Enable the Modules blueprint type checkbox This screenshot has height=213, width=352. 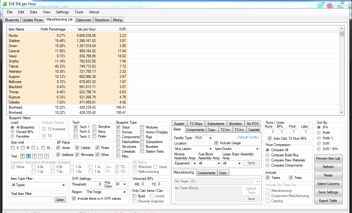(142, 127)
